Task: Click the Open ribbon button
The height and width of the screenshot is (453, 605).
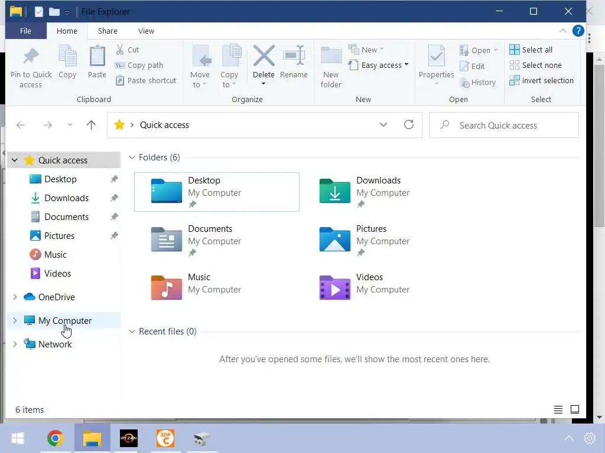Action: point(479,50)
